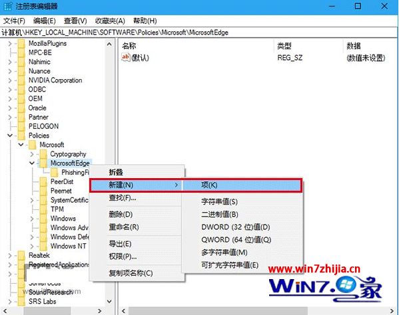Open the 文件(F) menu
Image resolution: width=399 pixels, height=315 pixels.
[x=14, y=21]
